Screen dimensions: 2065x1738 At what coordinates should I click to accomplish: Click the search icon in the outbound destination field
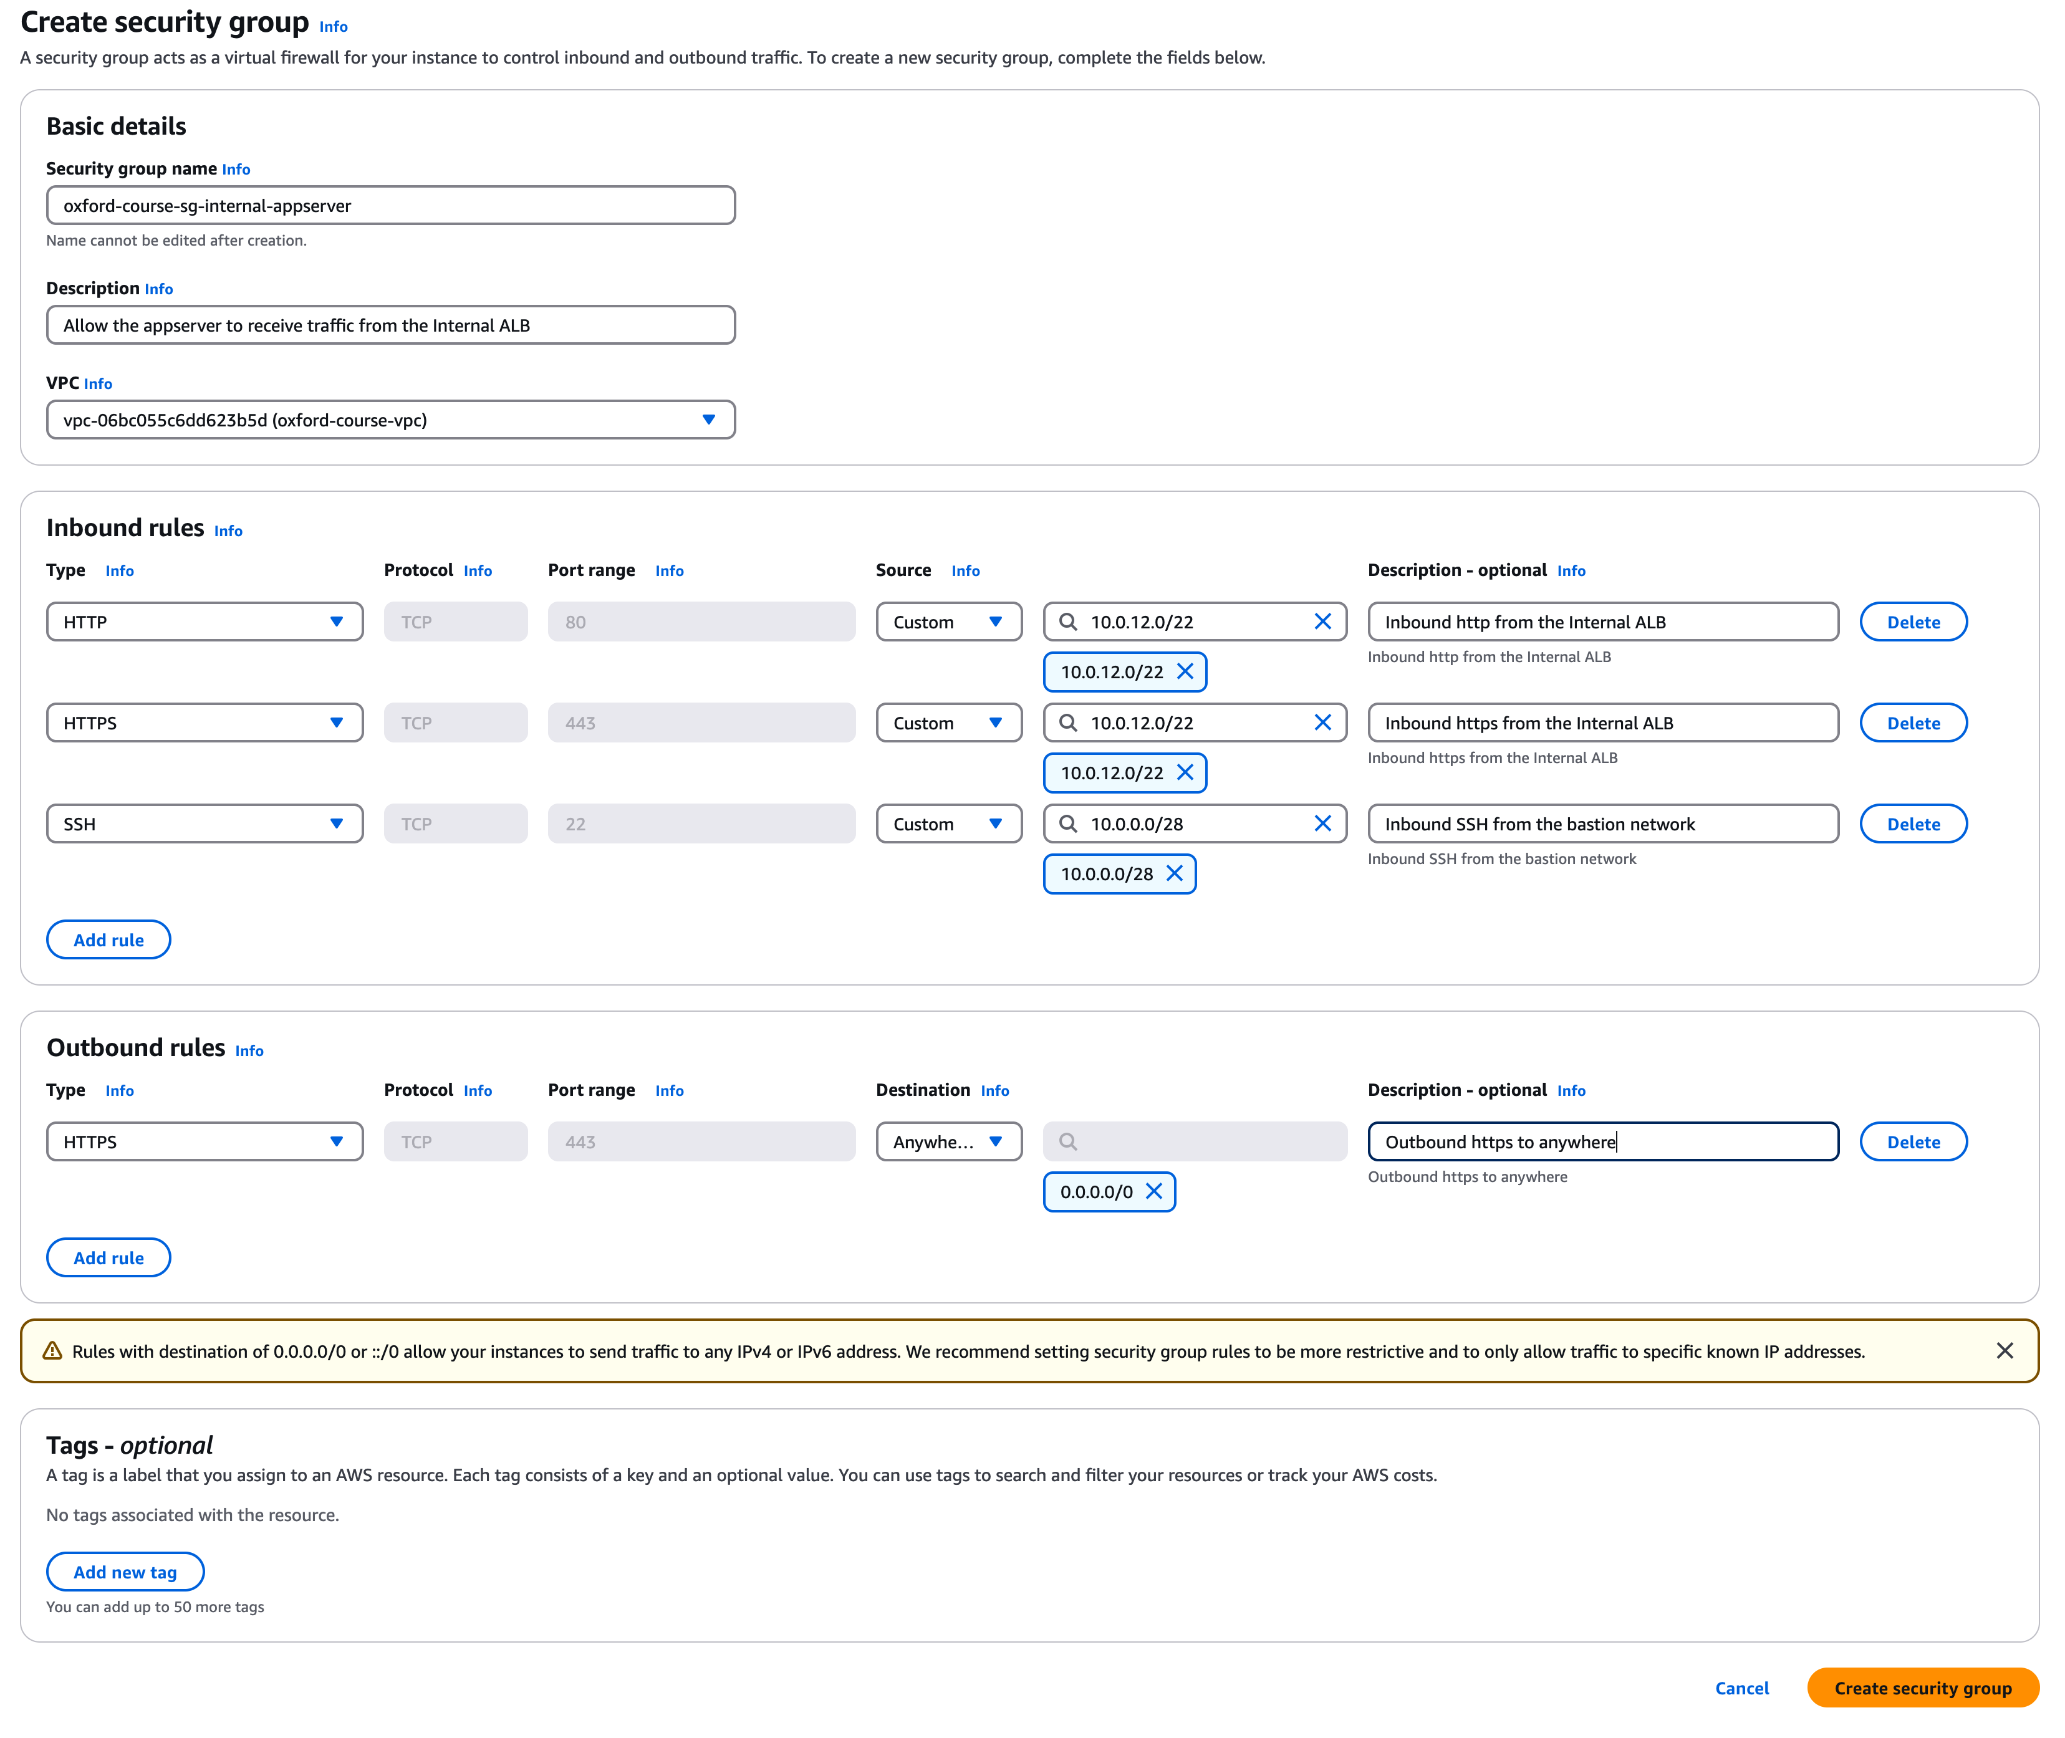coord(1069,1141)
